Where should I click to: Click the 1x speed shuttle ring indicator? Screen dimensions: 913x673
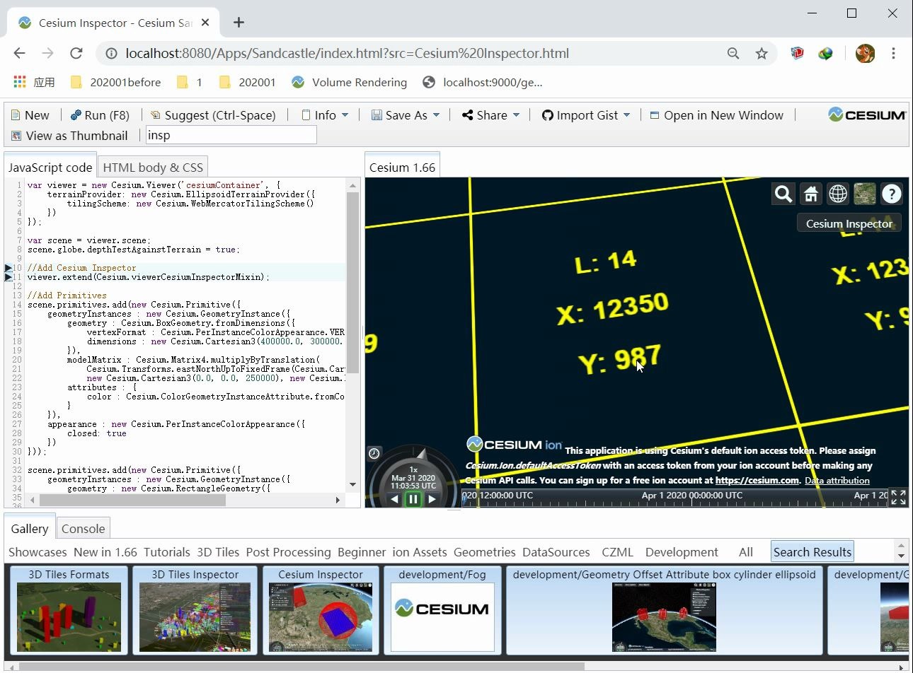(414, 469)
